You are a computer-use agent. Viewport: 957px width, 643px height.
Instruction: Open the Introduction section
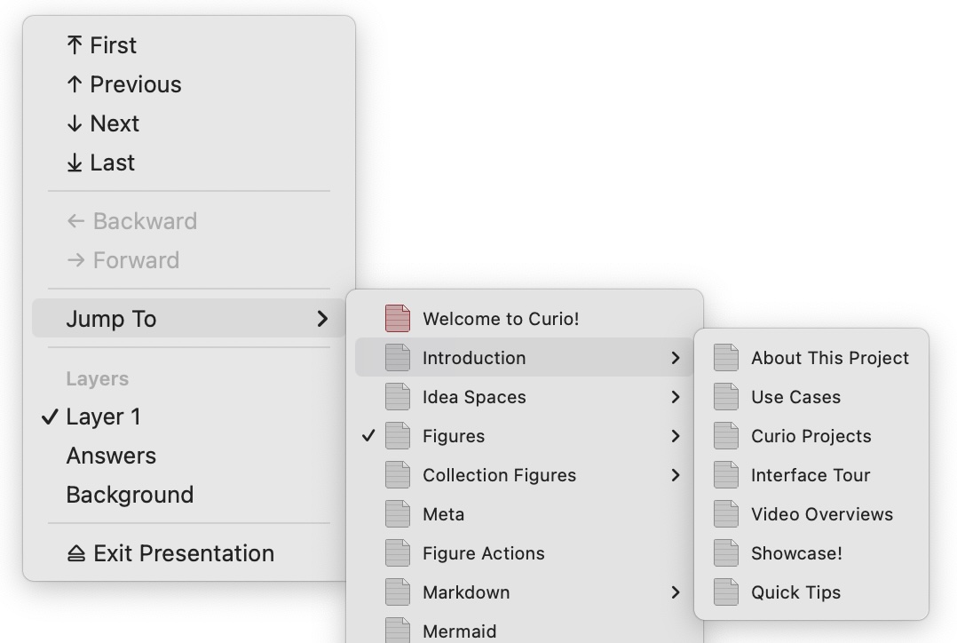525,358
